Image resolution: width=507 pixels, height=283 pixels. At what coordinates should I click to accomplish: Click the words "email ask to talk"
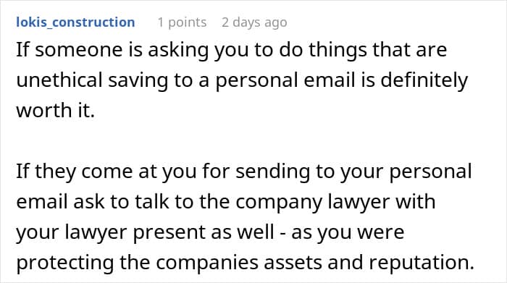tap(93, 202)
